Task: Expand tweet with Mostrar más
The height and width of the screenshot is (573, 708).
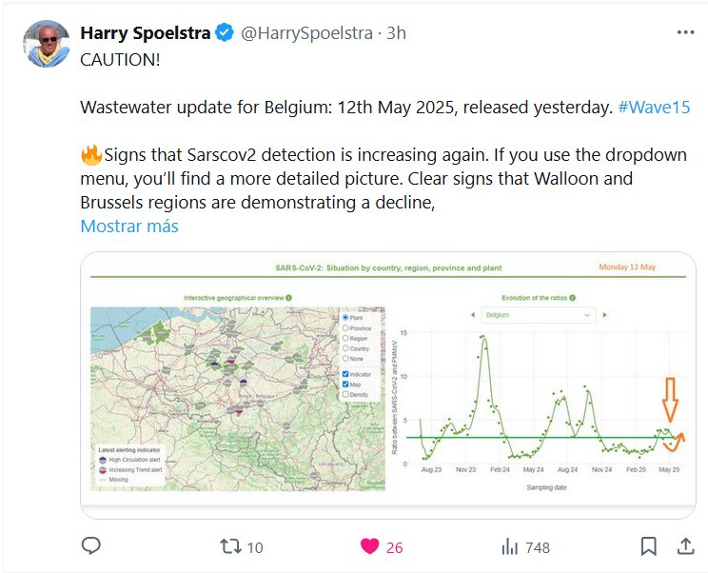Action: (x=128, y=227)
